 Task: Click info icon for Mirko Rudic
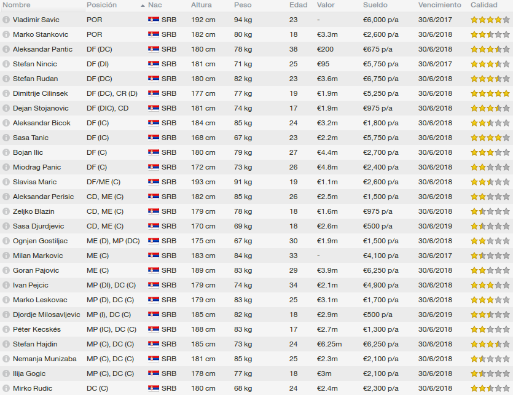coord(6,388)
